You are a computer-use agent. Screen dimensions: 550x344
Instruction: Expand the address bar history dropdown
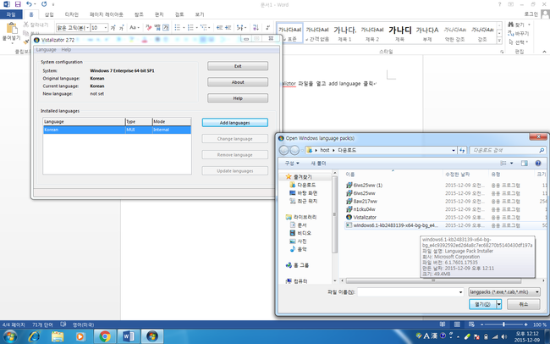454,150
